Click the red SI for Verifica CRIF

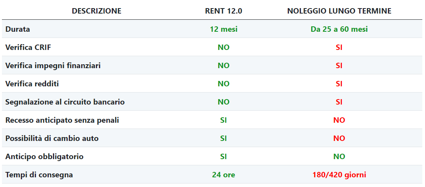coord(339,47)
